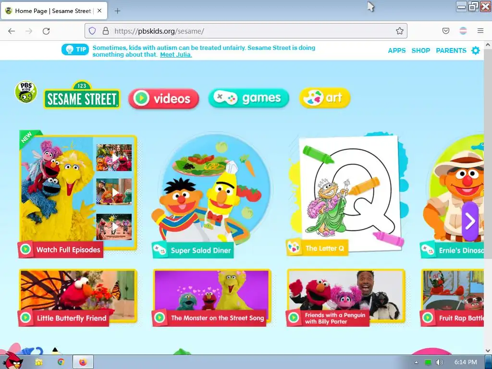
Task: Click the 6:14 PM clock
Action: click(x=466, y=362)
